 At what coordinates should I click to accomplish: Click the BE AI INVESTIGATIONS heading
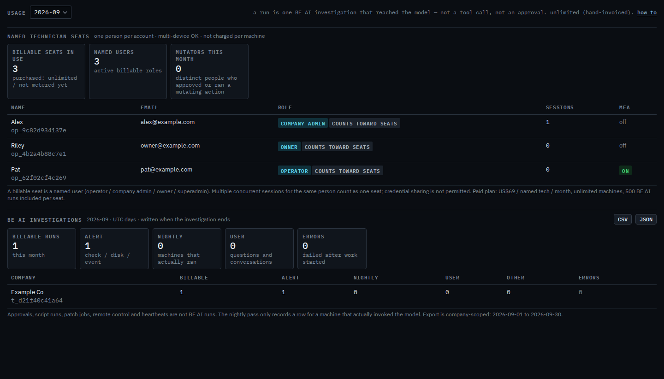point(45,220)
